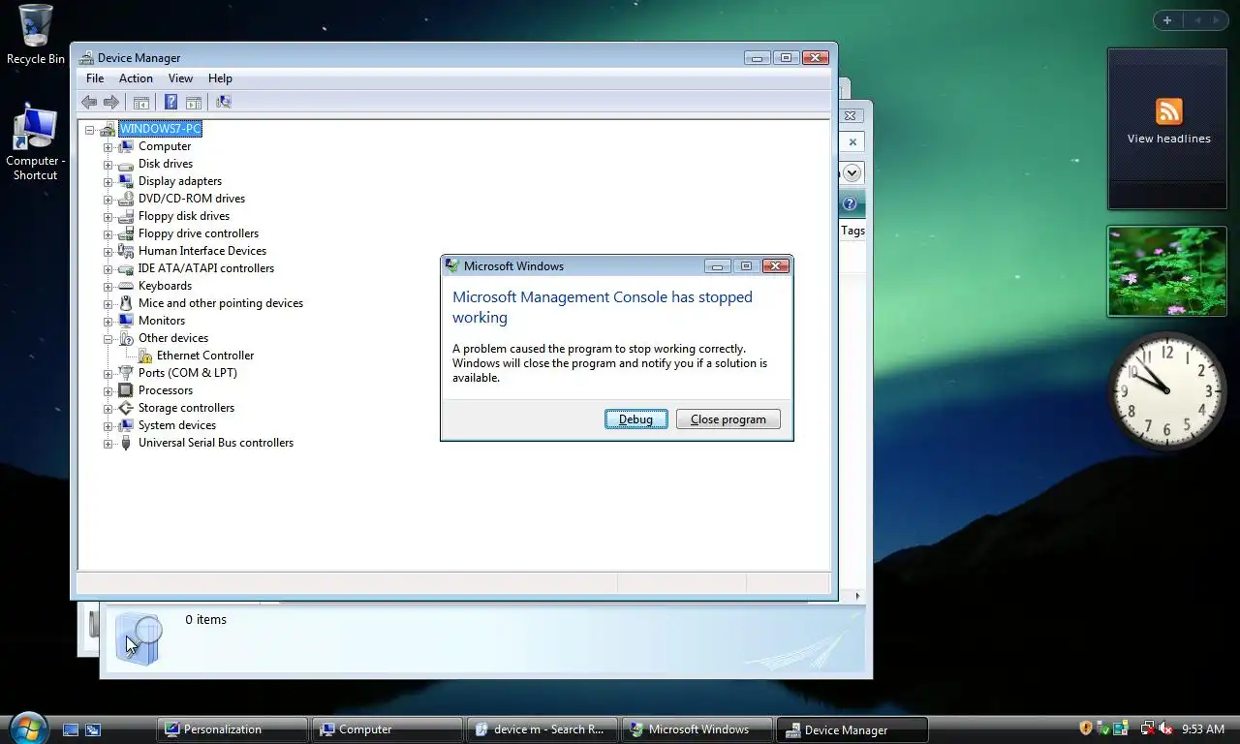The image size is (1240, 744).
Task: Click the Back arrow in Device Manager toolbar
Action: [x=89, y=102]
